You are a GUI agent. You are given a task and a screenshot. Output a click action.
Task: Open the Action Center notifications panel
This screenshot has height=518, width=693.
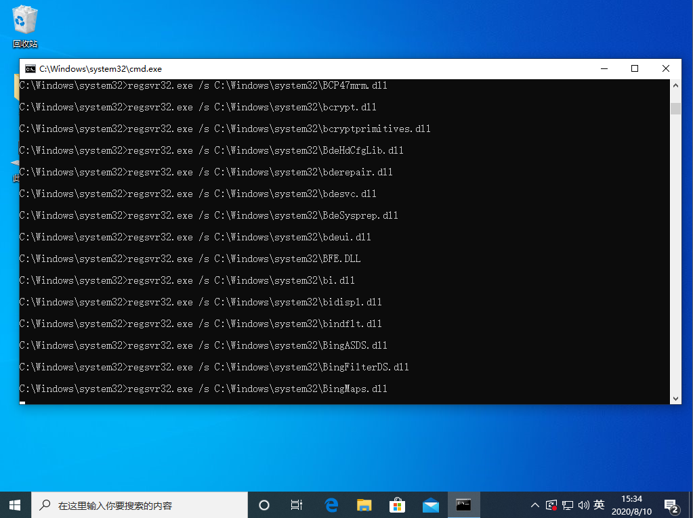click(x=671, y=505)
